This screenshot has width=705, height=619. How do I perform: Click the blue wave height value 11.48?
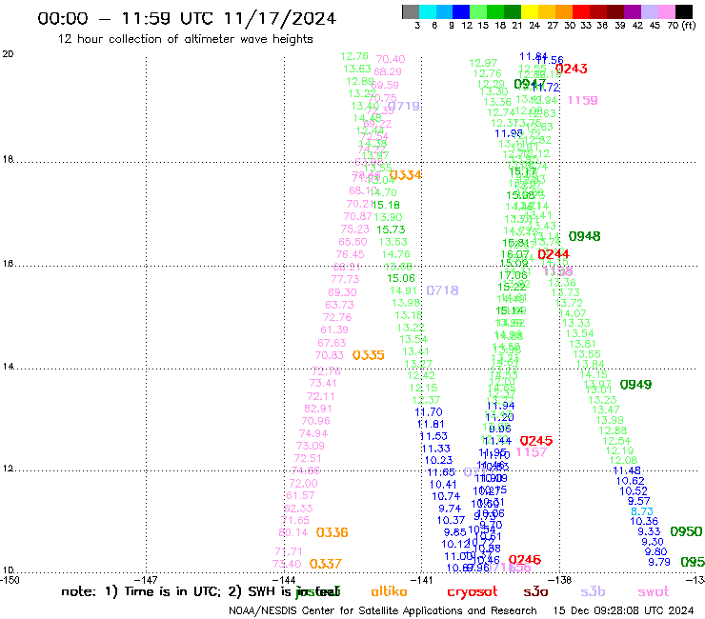(627, 470)
